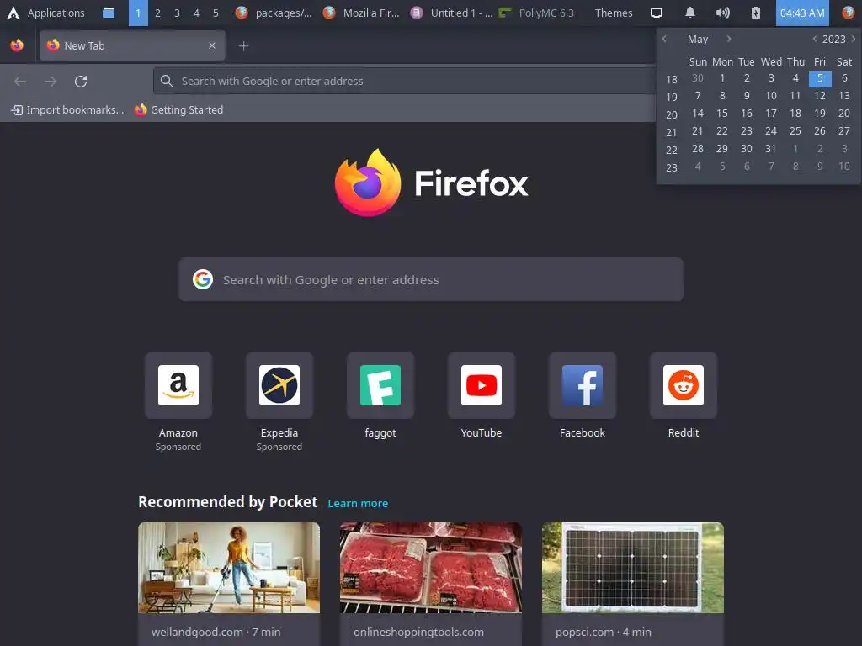Go to the next month after May
This screenshot has width=862, height=646.
coord(729,39)
